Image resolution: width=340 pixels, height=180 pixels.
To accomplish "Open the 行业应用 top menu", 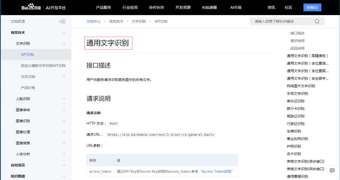I will pos(130,7).
